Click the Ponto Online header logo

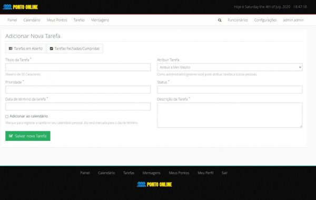pyautogui.click(x=21, y=7)
